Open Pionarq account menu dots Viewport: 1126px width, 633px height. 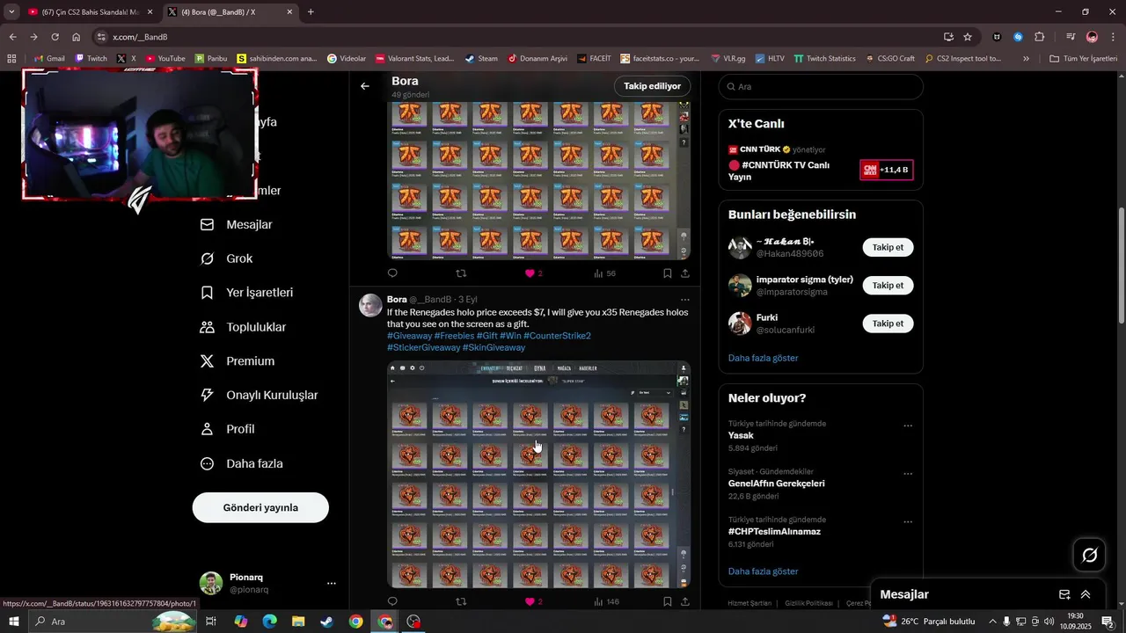pyautogui.click(x=332, y=583)
